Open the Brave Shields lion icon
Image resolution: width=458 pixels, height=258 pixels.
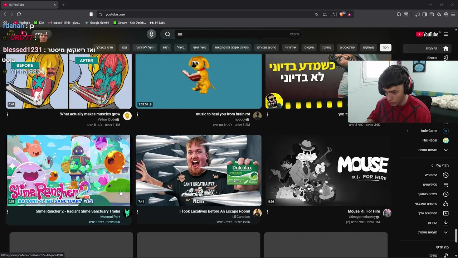pyautogui.click(x=342, y=14)
